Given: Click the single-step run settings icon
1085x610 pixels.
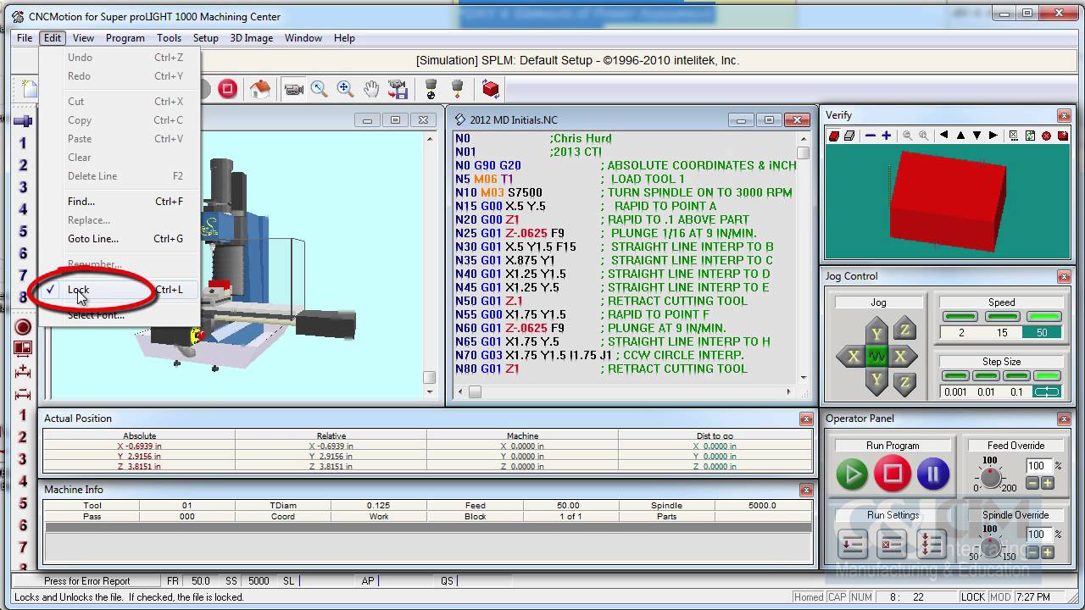Looking at the screenshot, I should 852,545.
